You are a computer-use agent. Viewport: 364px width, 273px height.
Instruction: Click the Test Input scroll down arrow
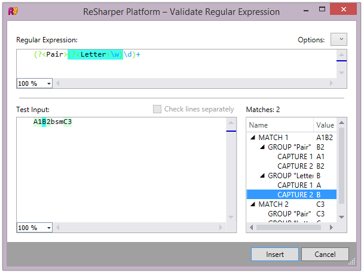(231, 217)
